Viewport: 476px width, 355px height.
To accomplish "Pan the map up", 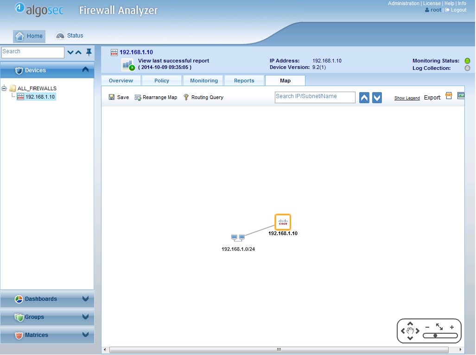I will coord(410,324).
